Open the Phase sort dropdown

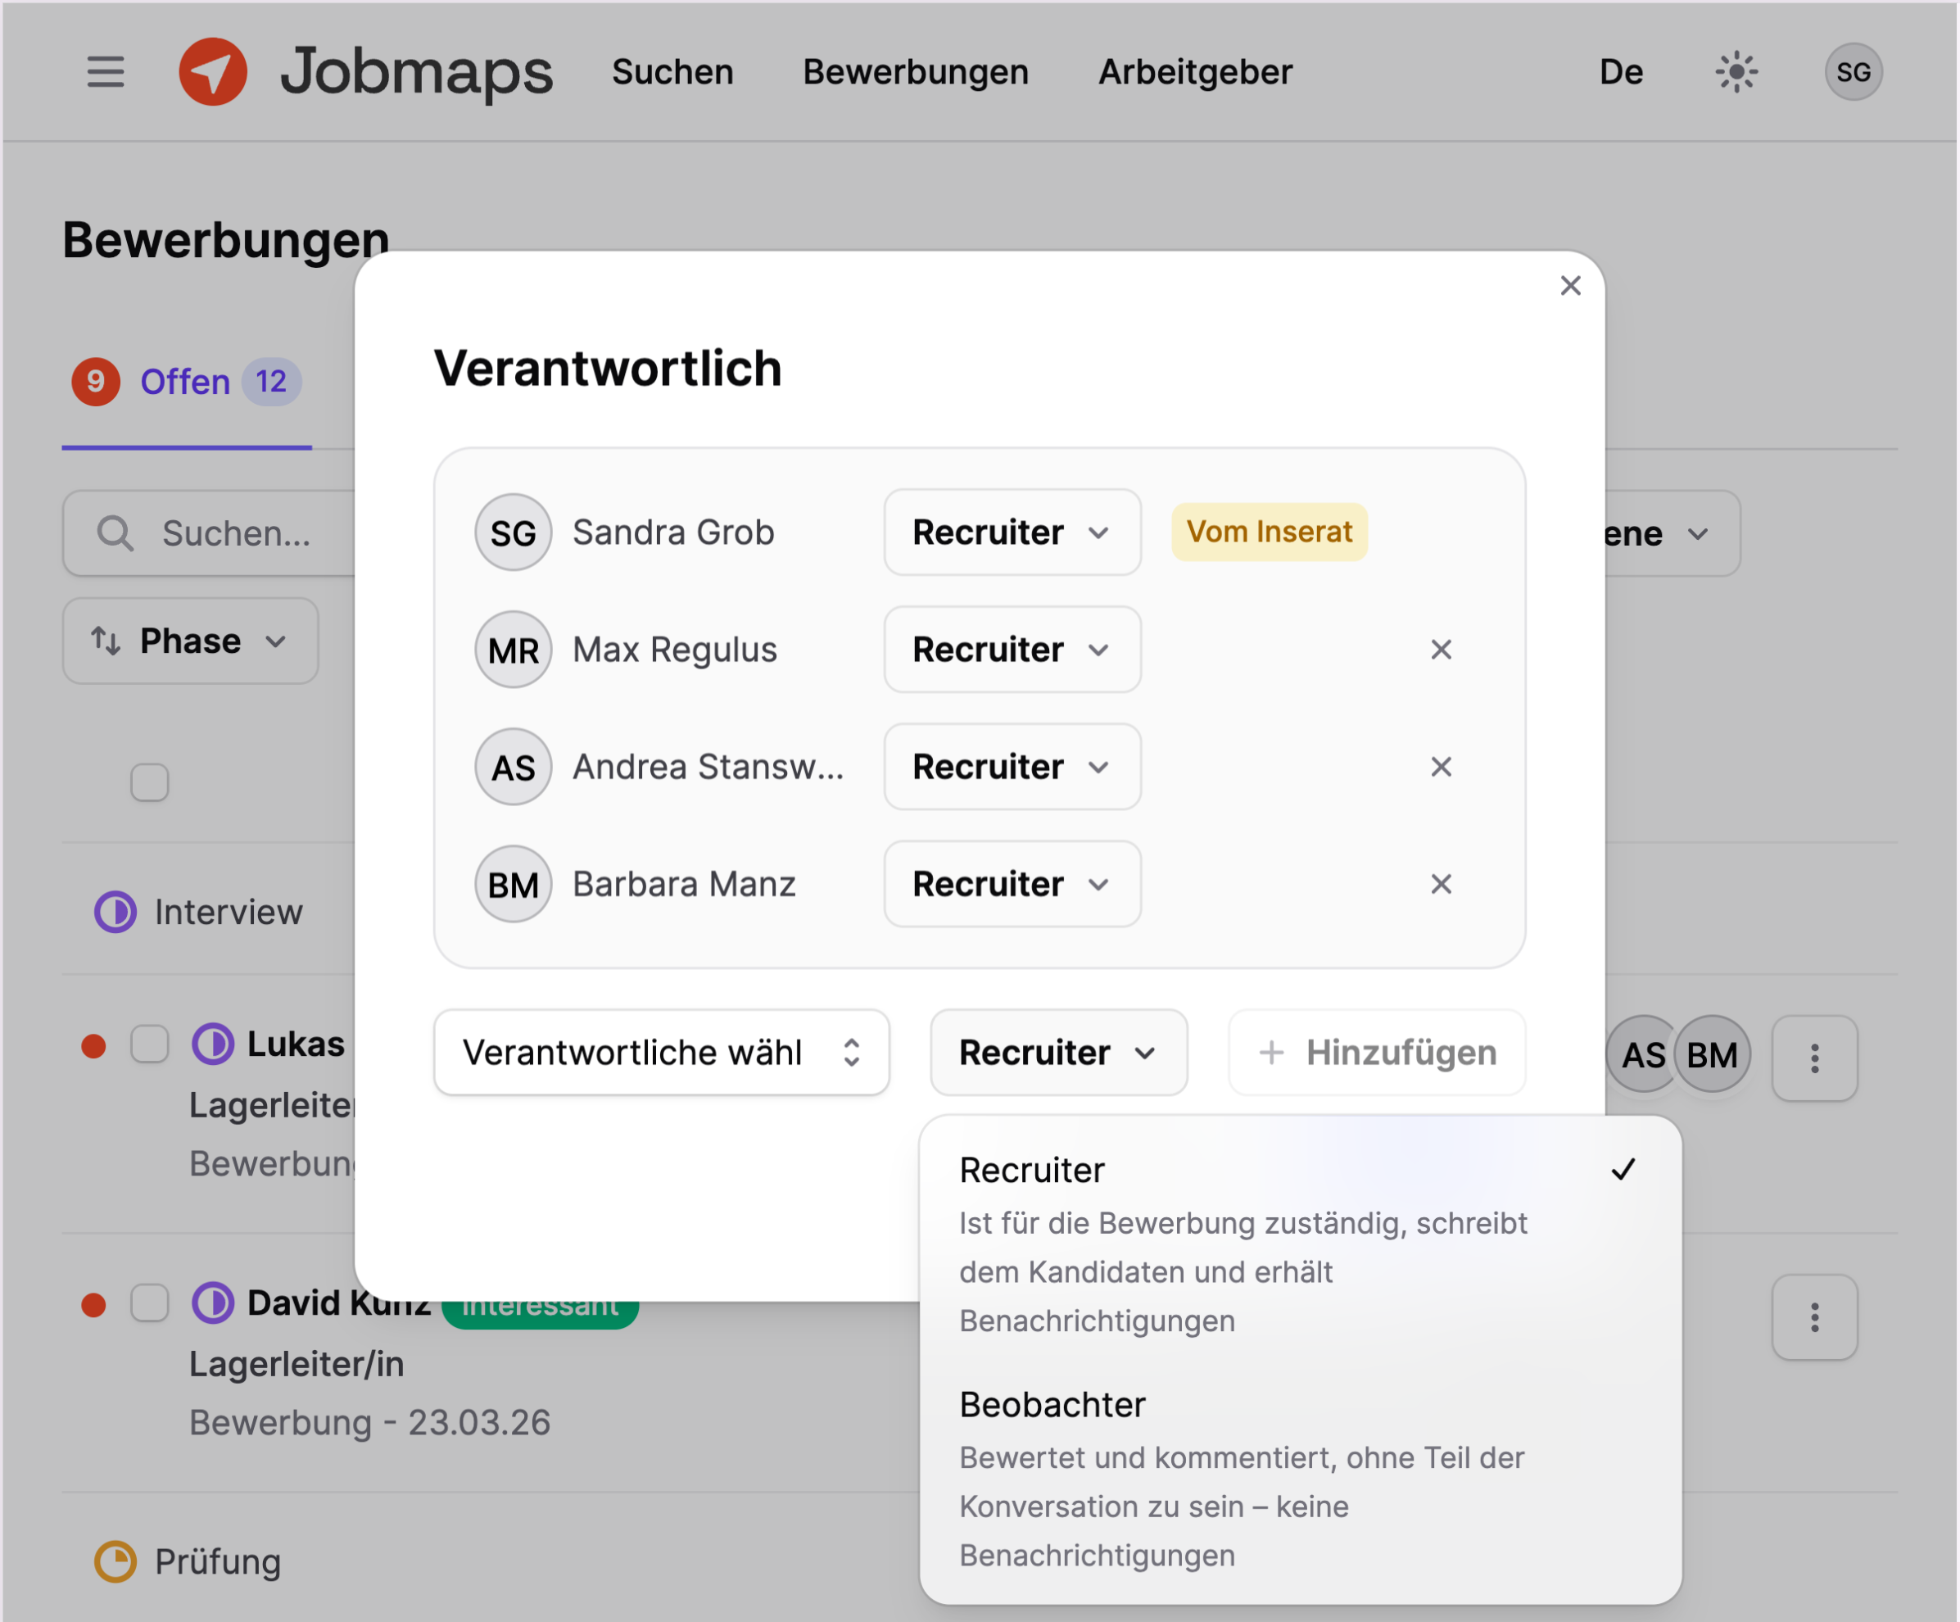(x=190, y=641)
